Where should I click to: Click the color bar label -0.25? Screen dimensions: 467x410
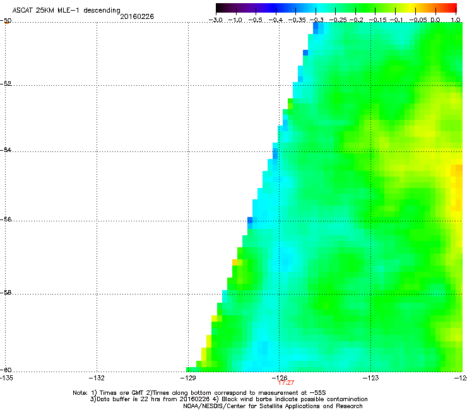(x=338, y=20)
